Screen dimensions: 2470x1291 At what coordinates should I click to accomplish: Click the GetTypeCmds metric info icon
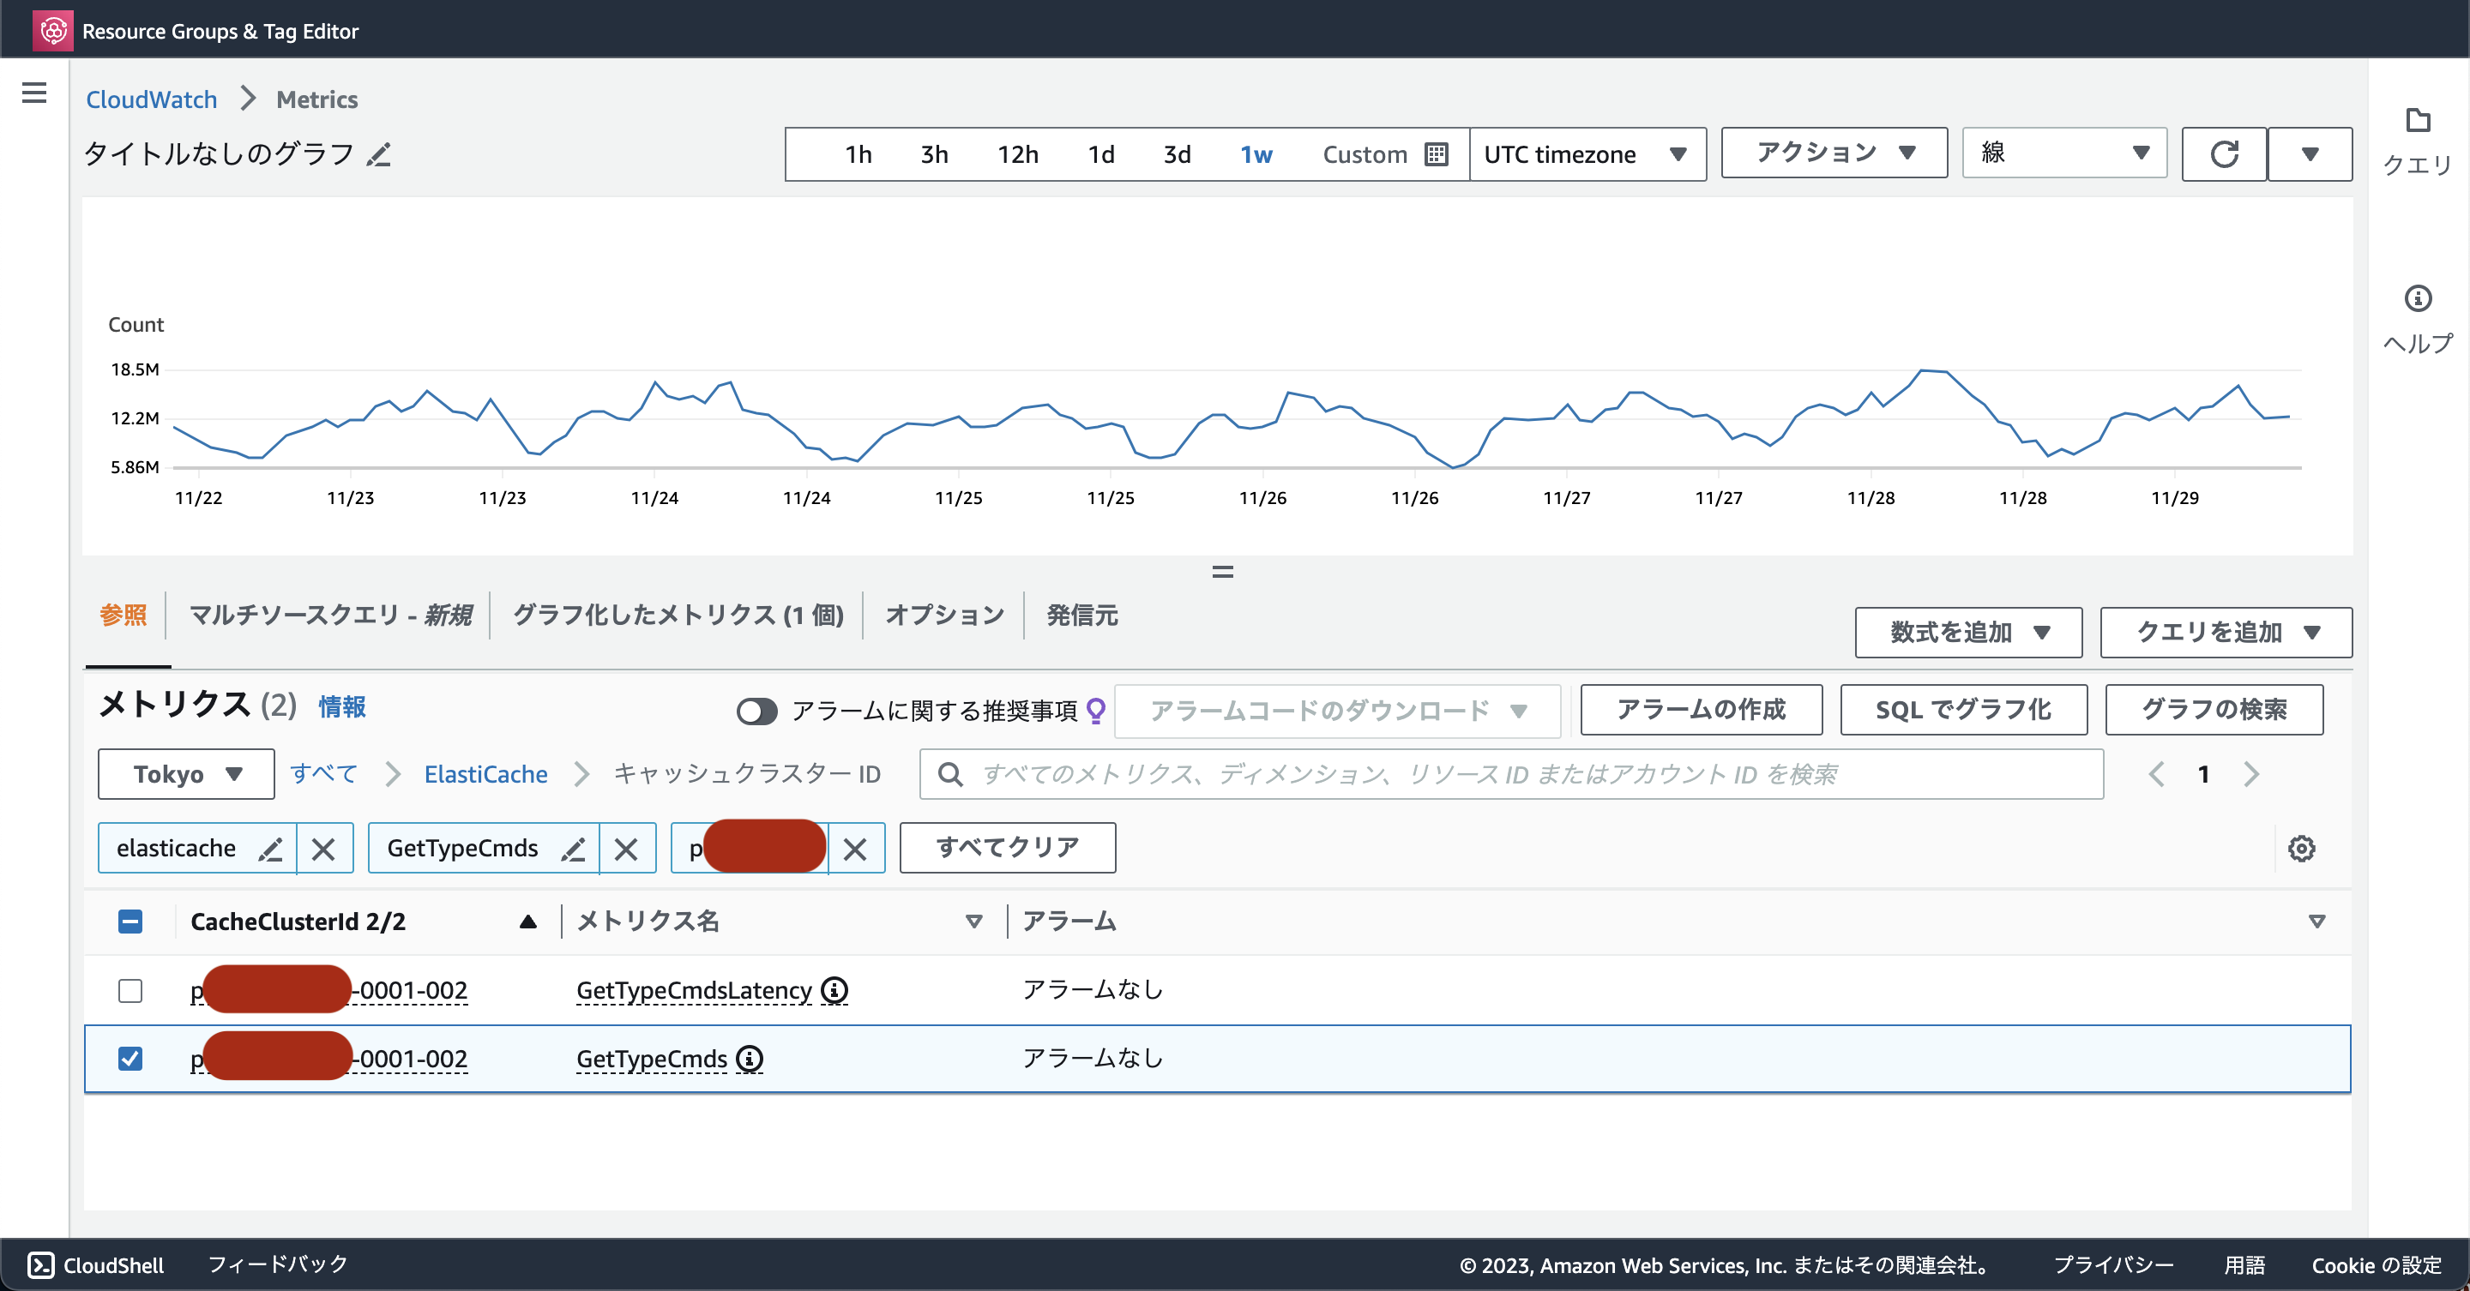(750, 1058)
